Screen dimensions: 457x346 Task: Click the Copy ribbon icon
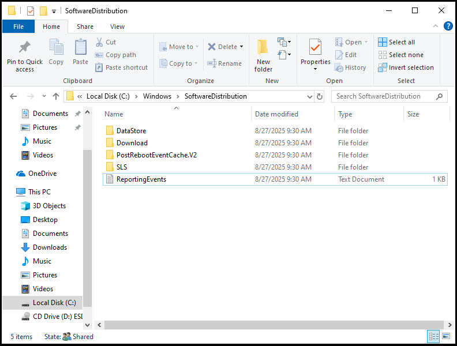56,47
